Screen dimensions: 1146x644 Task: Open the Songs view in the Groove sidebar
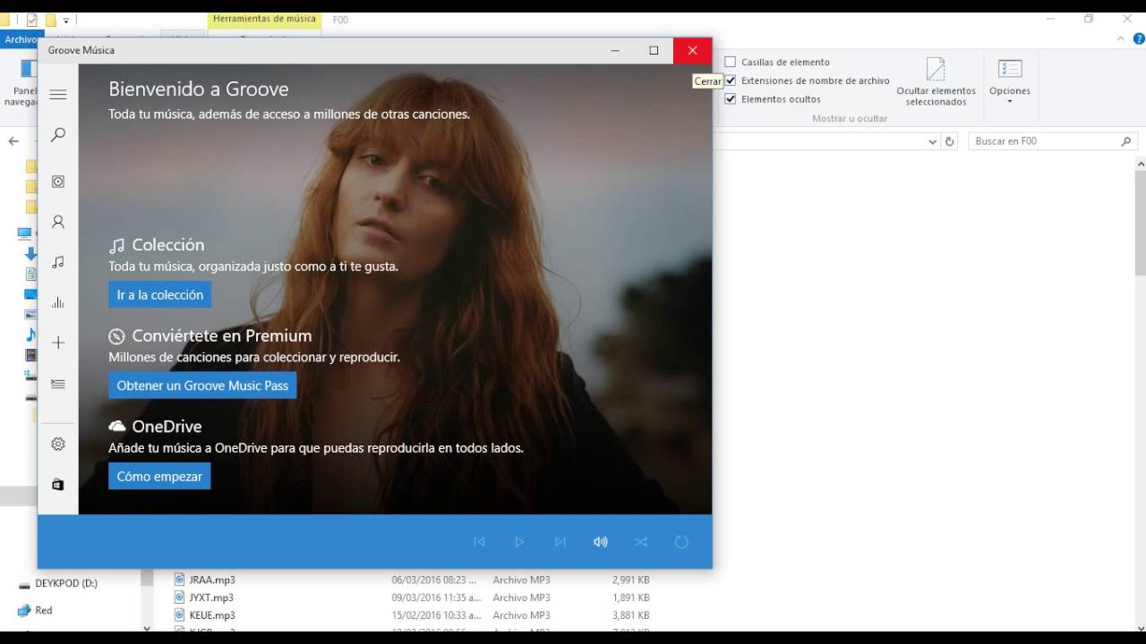58,262
